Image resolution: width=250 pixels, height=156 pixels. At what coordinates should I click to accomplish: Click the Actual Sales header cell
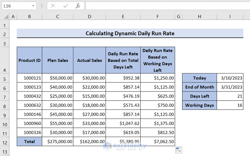(x=89, y=60)
